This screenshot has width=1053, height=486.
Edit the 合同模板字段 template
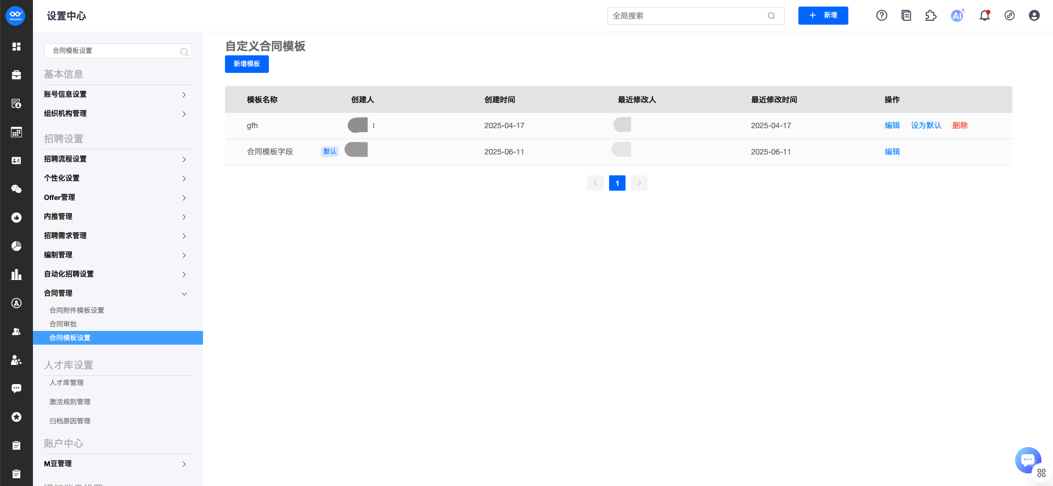(x=892, y=152)
